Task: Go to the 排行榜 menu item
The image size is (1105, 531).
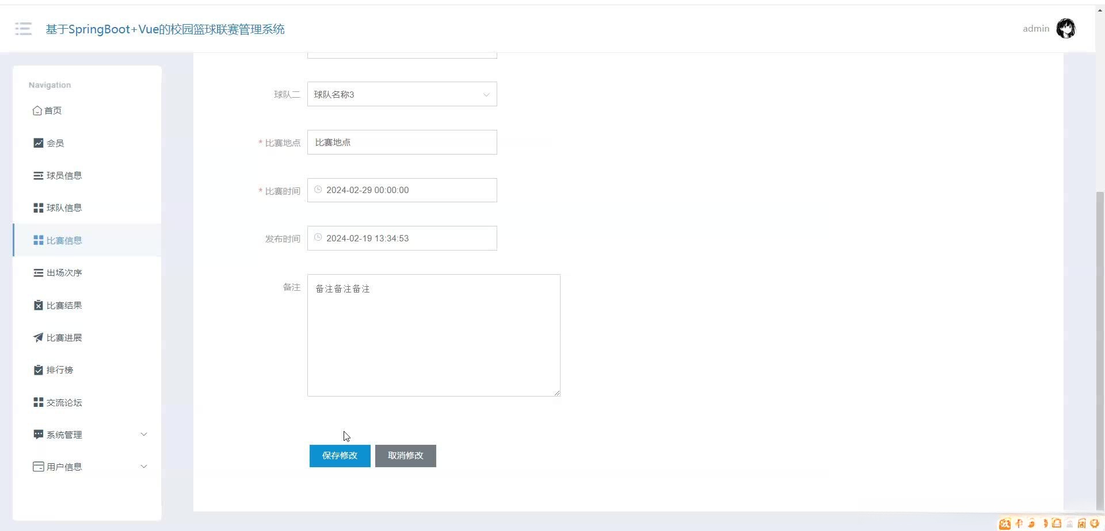Action: tap(87, 370)
